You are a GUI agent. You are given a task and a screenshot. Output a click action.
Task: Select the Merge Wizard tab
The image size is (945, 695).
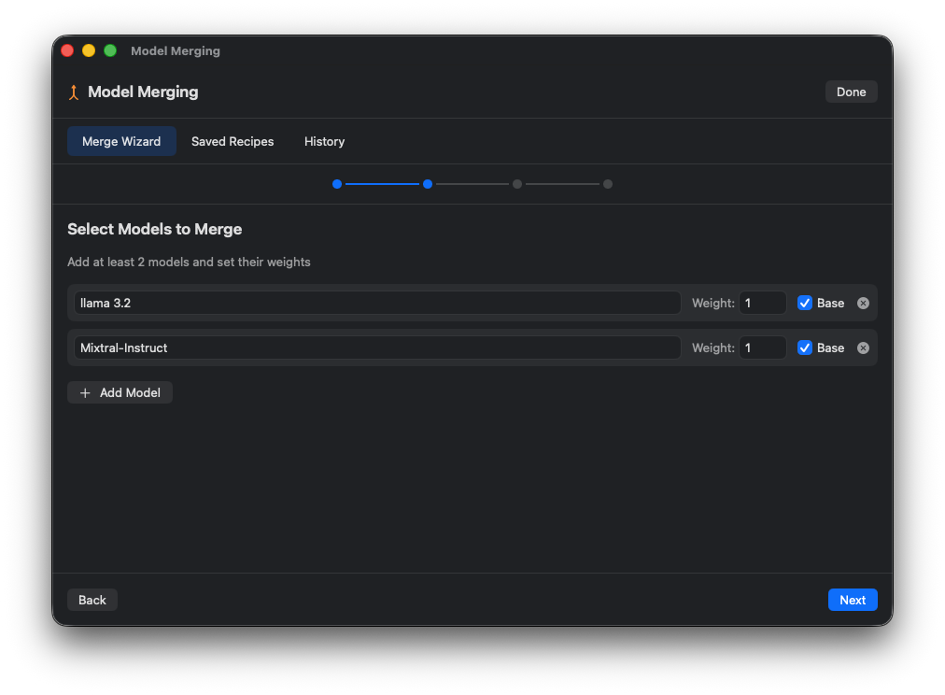pos(121,141)
